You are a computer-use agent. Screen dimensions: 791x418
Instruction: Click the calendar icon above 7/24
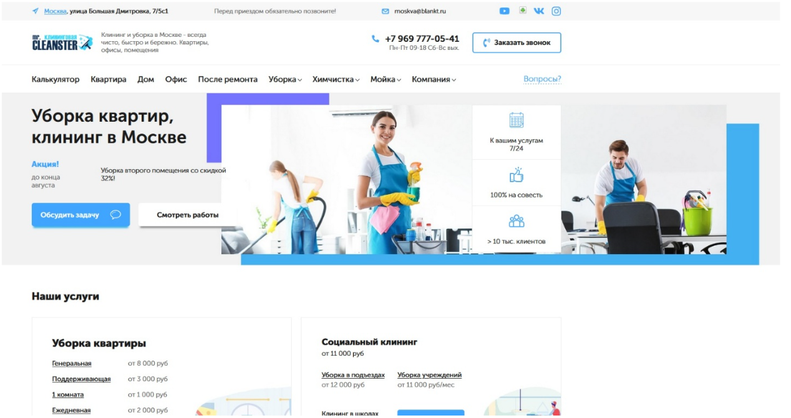point(517,120)
